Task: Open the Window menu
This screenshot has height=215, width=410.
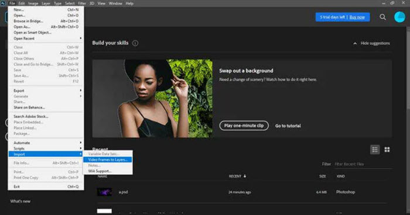Action: coord(115,4)
